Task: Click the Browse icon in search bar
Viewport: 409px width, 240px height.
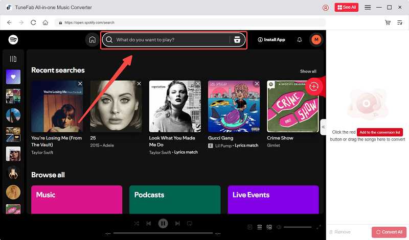Action: click(237, 40)
